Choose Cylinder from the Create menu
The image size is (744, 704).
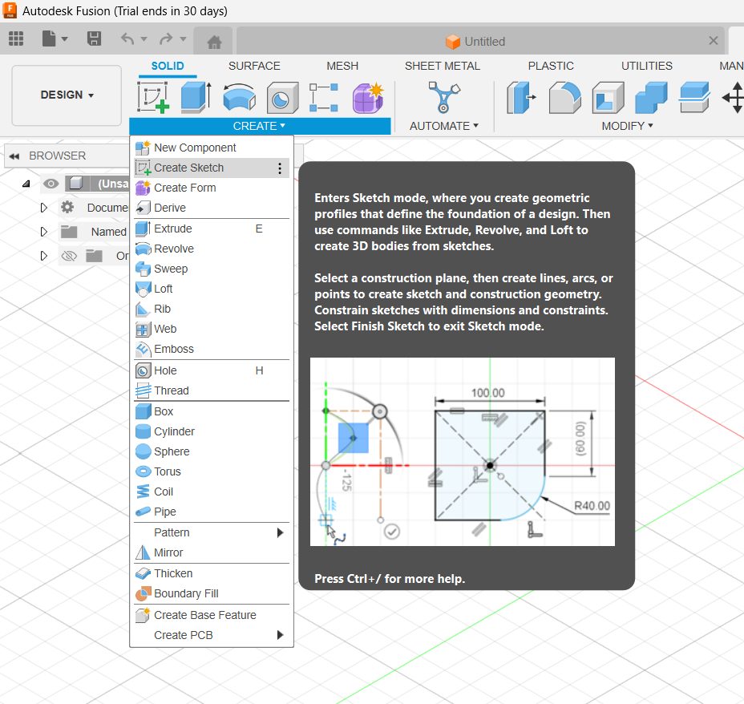pyautogui.click(x=212, y=431)
